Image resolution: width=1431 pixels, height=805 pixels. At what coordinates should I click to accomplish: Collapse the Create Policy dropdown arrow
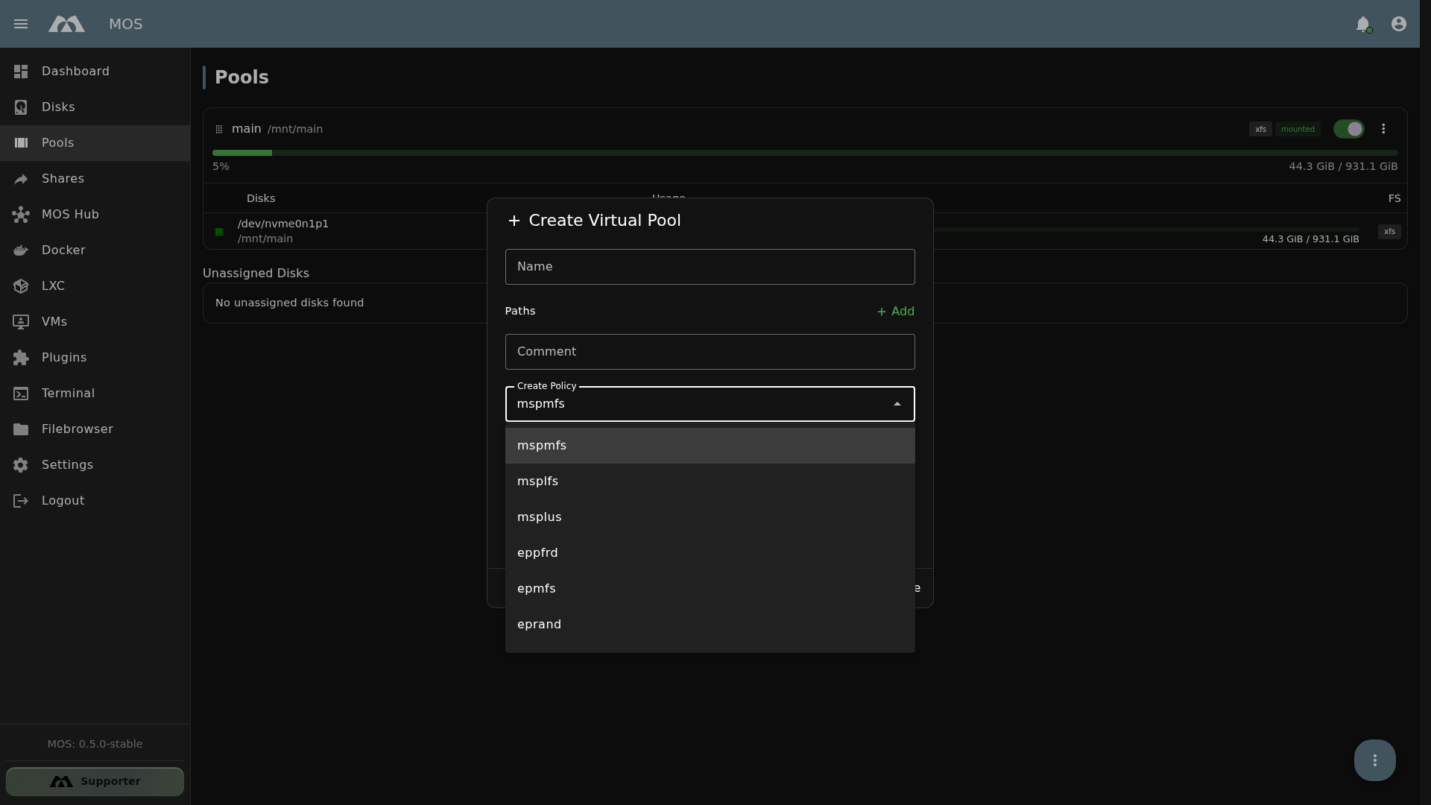coord(897,404)
